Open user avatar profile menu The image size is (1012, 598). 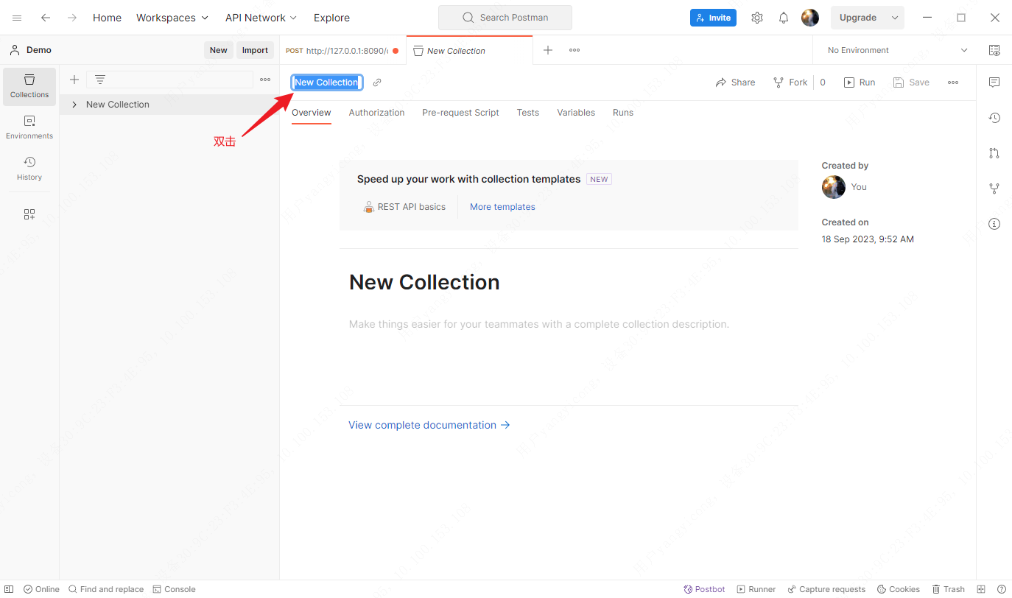[810, 18]
